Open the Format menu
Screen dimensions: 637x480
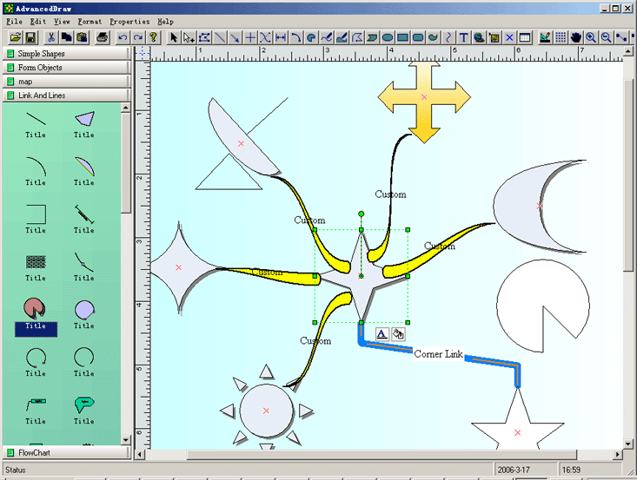pyautogui.click(x=90, y=22)
